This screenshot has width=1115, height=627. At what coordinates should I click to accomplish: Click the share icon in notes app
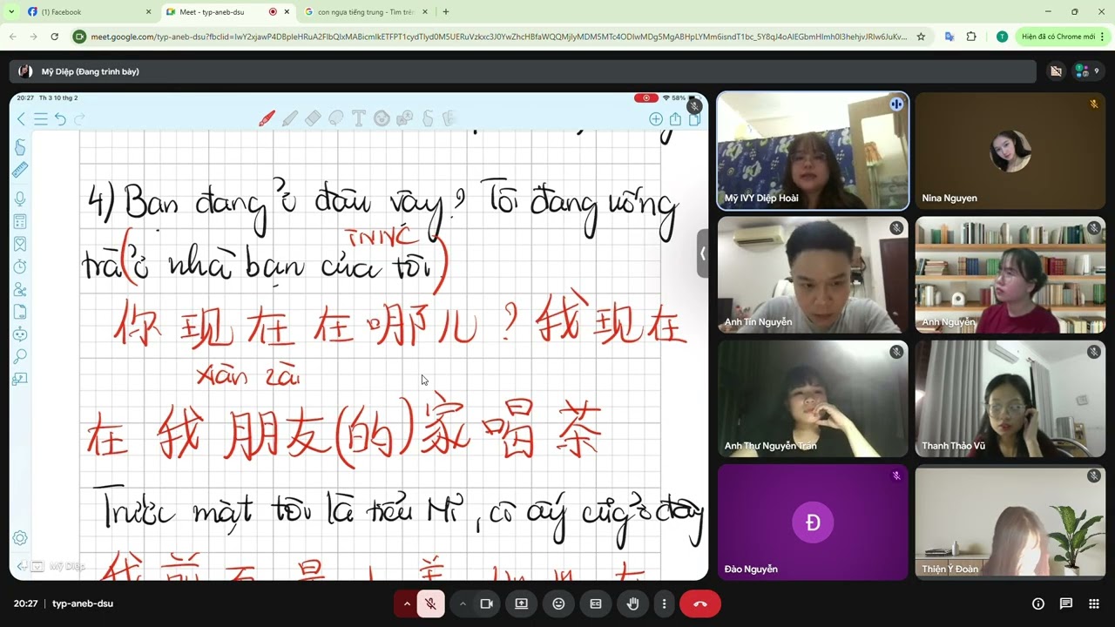[x=676, y=119]
